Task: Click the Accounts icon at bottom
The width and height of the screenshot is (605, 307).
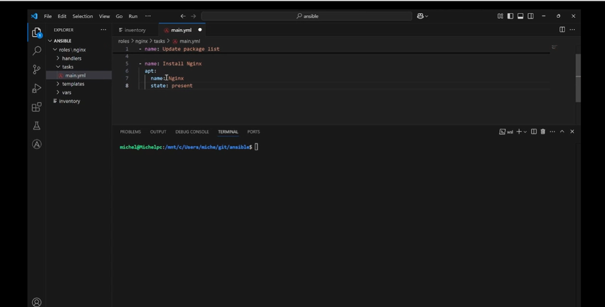Action: point(37,302)
